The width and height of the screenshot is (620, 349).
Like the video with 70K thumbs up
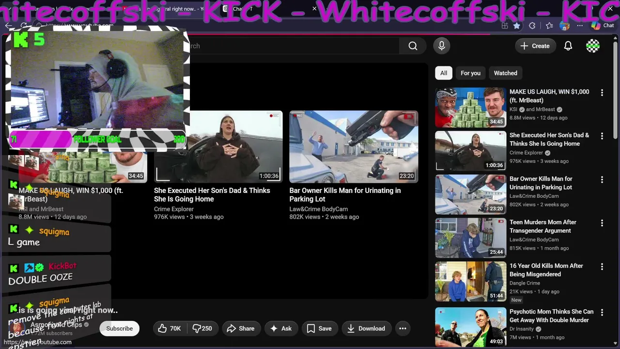coord(170,329)
